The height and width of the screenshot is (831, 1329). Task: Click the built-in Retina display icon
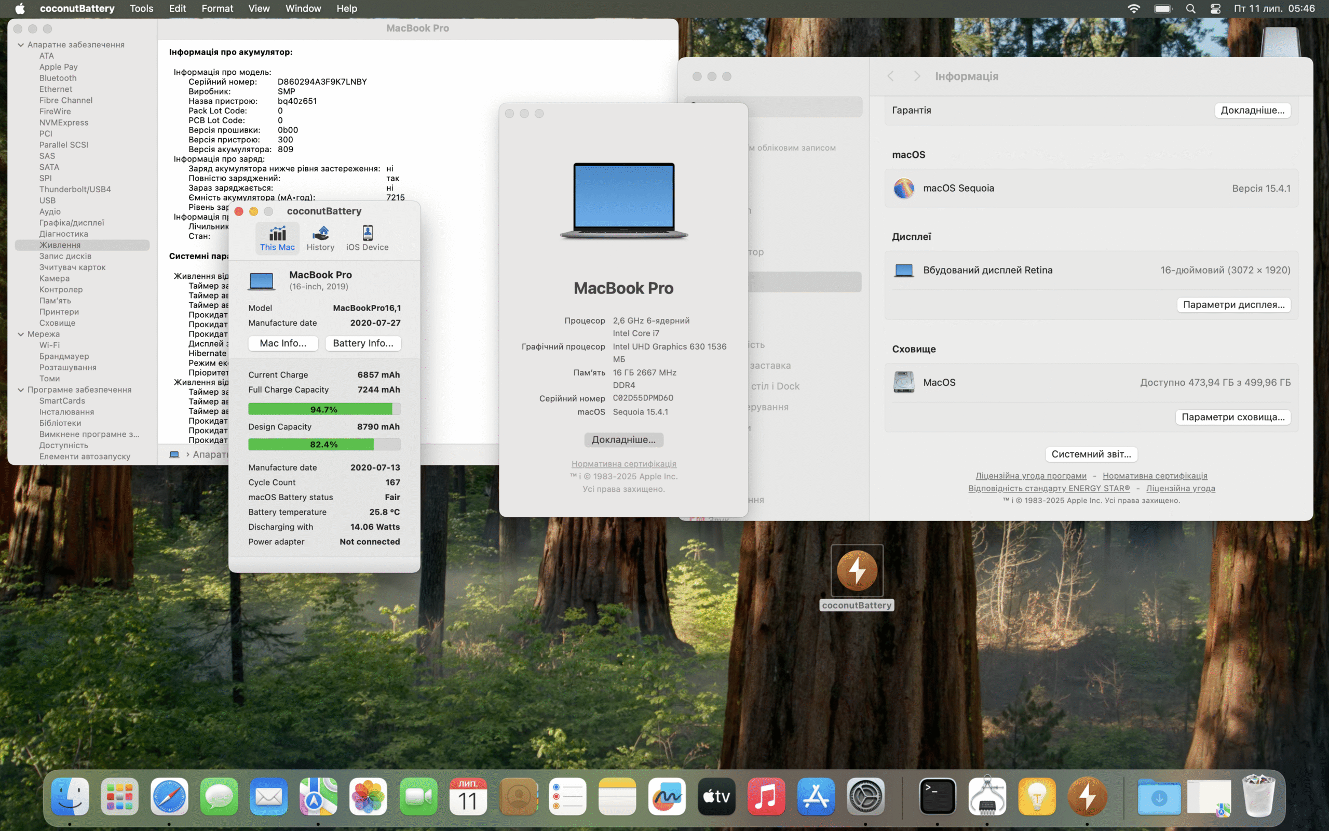coord(903,270)
